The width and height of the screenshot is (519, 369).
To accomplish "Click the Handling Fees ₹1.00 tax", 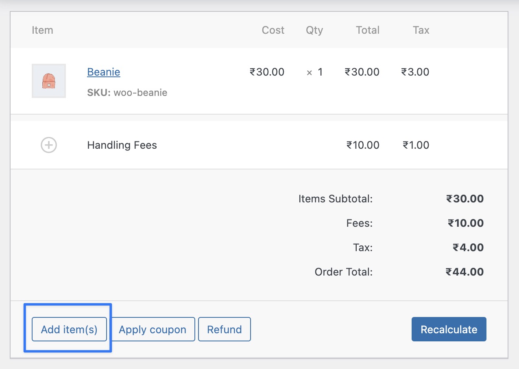I will 416,145.
